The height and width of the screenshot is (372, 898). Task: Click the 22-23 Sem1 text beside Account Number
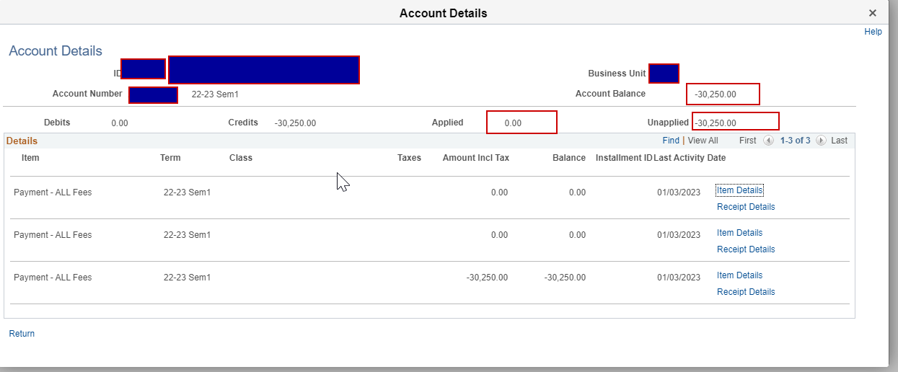pos(215,94)
